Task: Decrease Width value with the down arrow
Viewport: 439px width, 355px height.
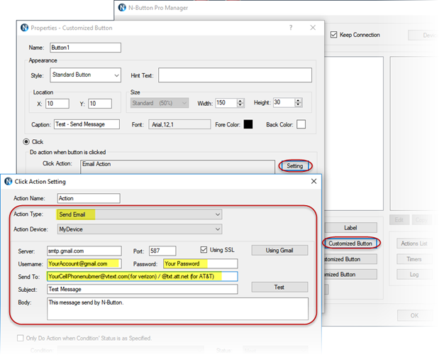Action: 240,105
